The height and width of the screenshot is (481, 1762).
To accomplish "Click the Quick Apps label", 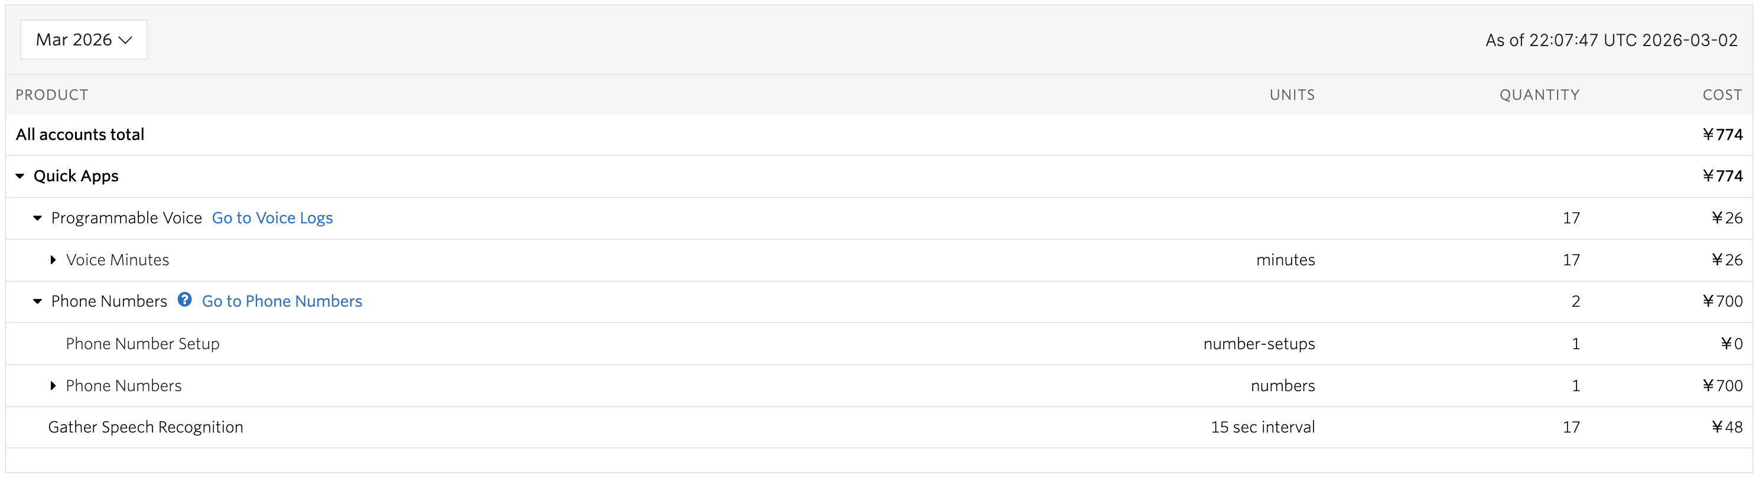I will 76,177.
